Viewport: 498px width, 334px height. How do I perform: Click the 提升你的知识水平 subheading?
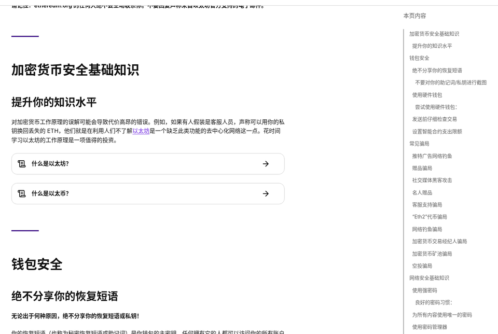click(x=54, y=102)
